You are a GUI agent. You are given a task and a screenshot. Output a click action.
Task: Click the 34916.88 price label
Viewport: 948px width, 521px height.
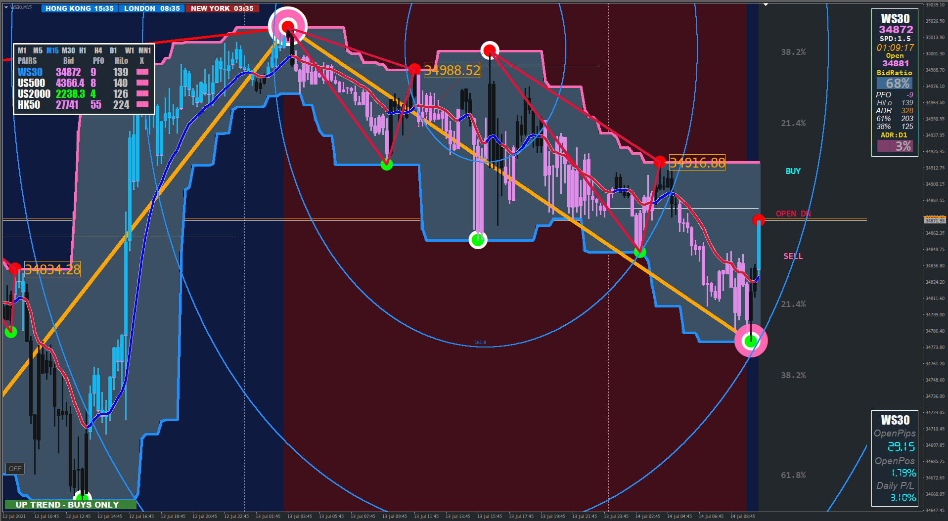[697, 163]
